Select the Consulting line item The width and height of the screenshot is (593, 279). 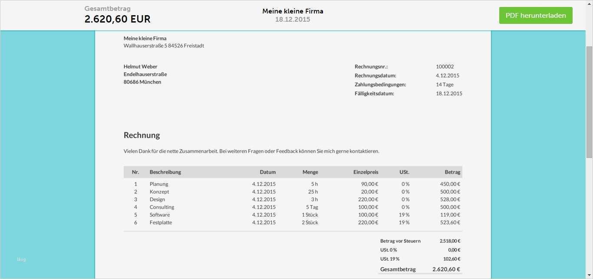tap(162, 207)
